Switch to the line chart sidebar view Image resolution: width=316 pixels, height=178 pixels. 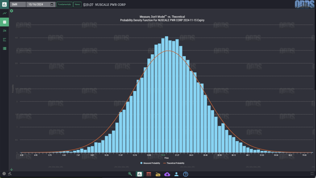click(4, 13)
